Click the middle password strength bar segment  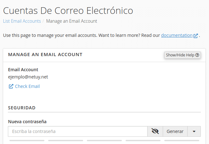(x=104, y=141)
